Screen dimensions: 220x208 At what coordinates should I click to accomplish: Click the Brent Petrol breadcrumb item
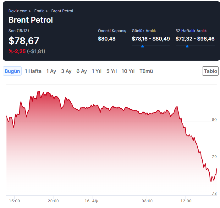(x=62, y=11)
